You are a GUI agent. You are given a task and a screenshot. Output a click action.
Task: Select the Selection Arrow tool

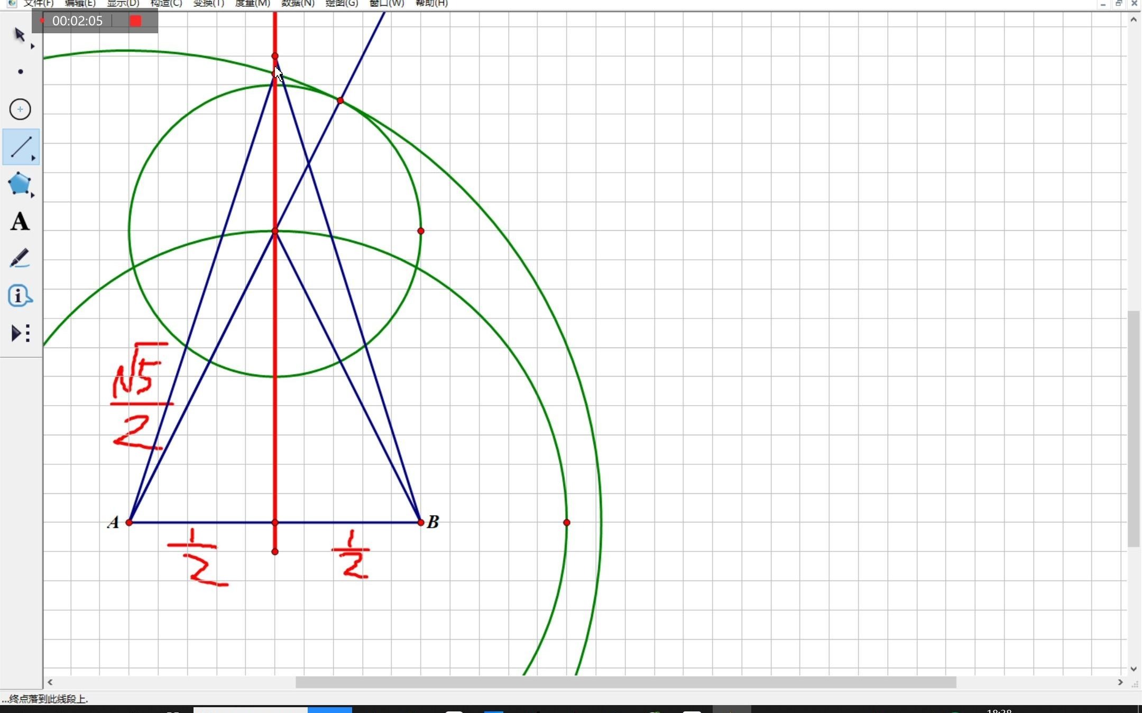point(20,35)
